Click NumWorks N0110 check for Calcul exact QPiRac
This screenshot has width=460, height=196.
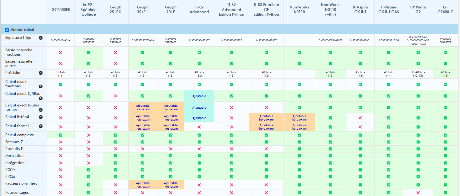pyautogui.click(x=299, y=96)
